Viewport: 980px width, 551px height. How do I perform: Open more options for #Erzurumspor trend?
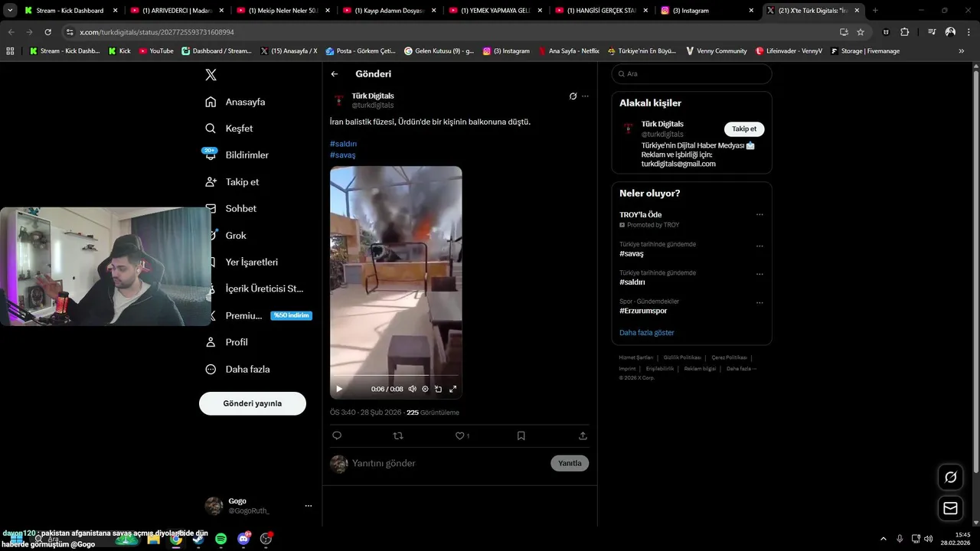759,303
